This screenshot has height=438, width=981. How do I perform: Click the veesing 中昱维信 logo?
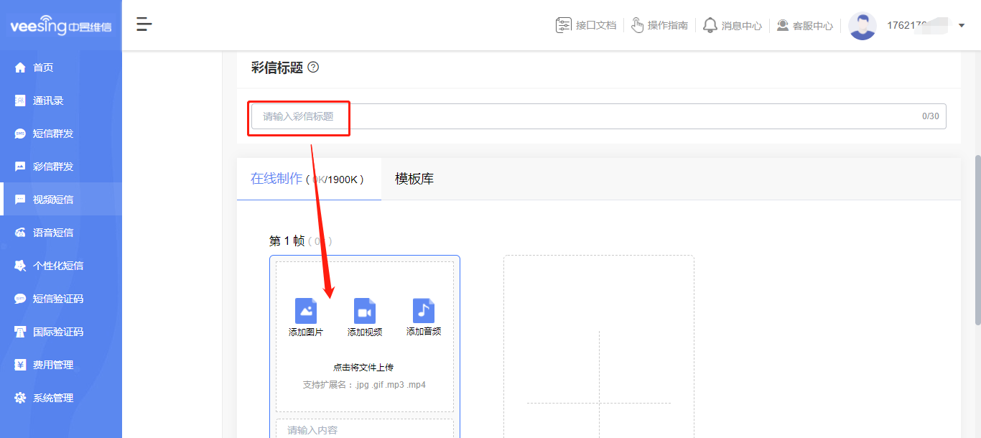[61, 24]
